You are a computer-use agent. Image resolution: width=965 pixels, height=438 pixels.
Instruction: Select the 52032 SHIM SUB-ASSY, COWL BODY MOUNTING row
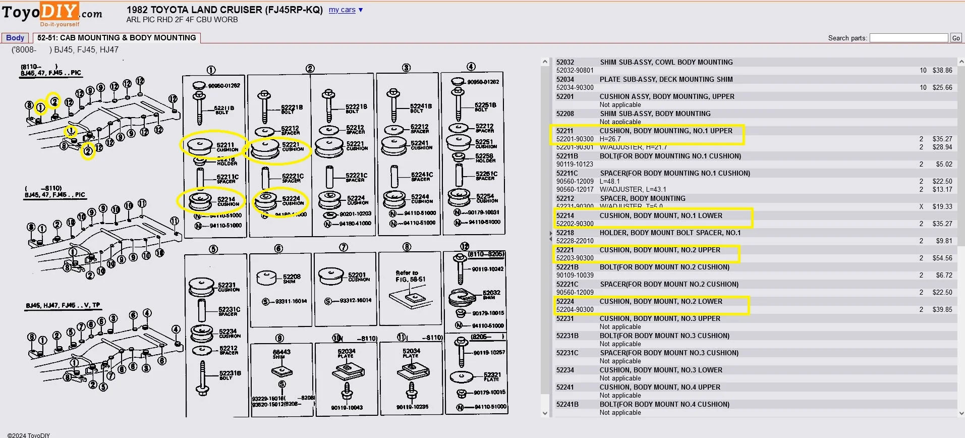click(x=755, y=62)
